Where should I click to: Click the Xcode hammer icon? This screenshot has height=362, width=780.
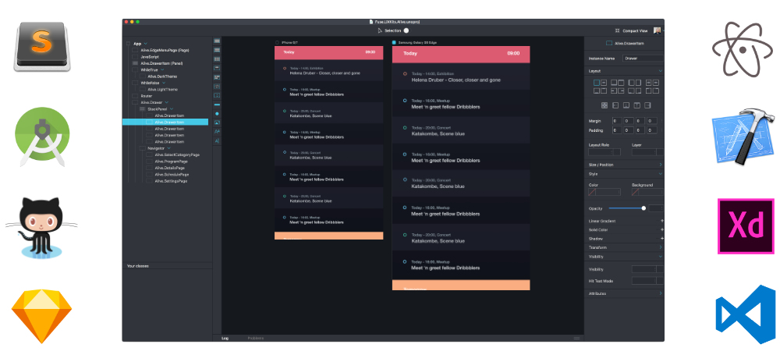tap(743, 137)
